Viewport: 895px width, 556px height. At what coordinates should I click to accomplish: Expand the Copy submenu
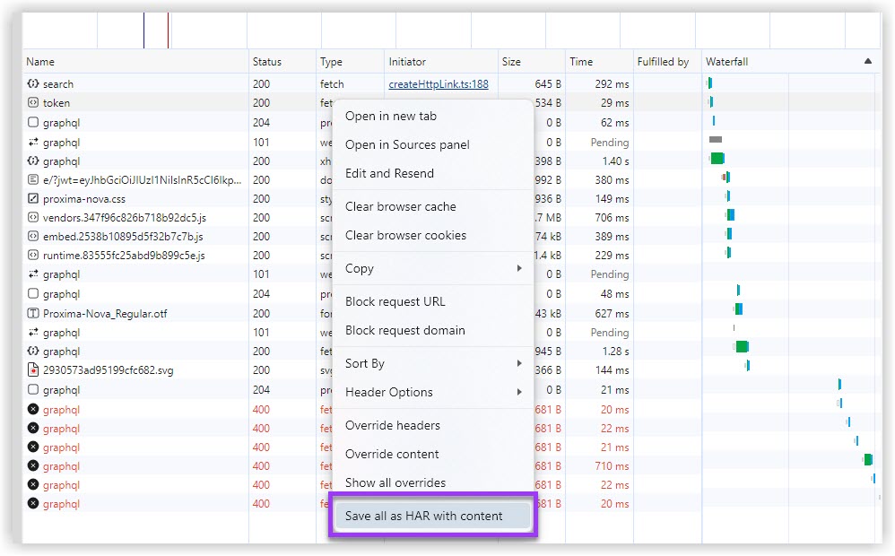click(x=432, y=268)
